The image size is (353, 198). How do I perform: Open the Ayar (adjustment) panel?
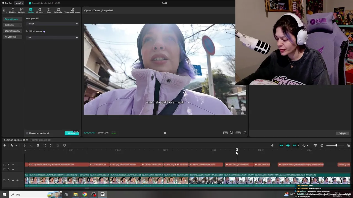(x=49, y=10)
